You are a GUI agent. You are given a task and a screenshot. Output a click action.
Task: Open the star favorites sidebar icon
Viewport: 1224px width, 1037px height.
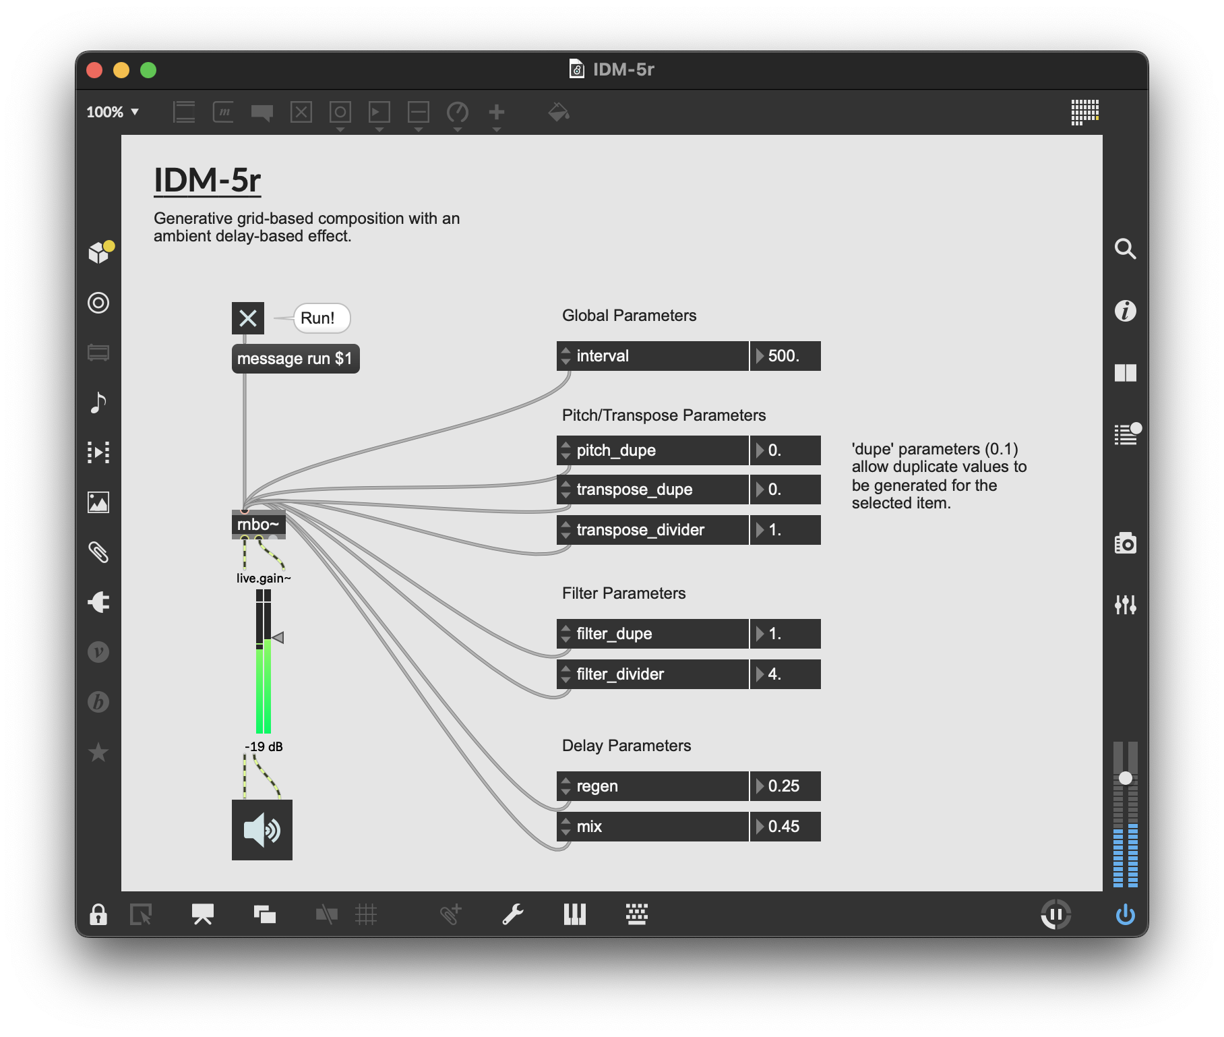pyautogui.click(x=98, y=752)
